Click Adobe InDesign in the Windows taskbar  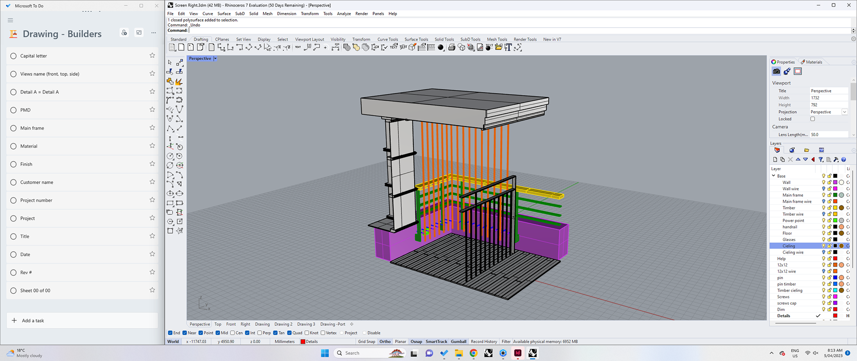tap(518, 353)
